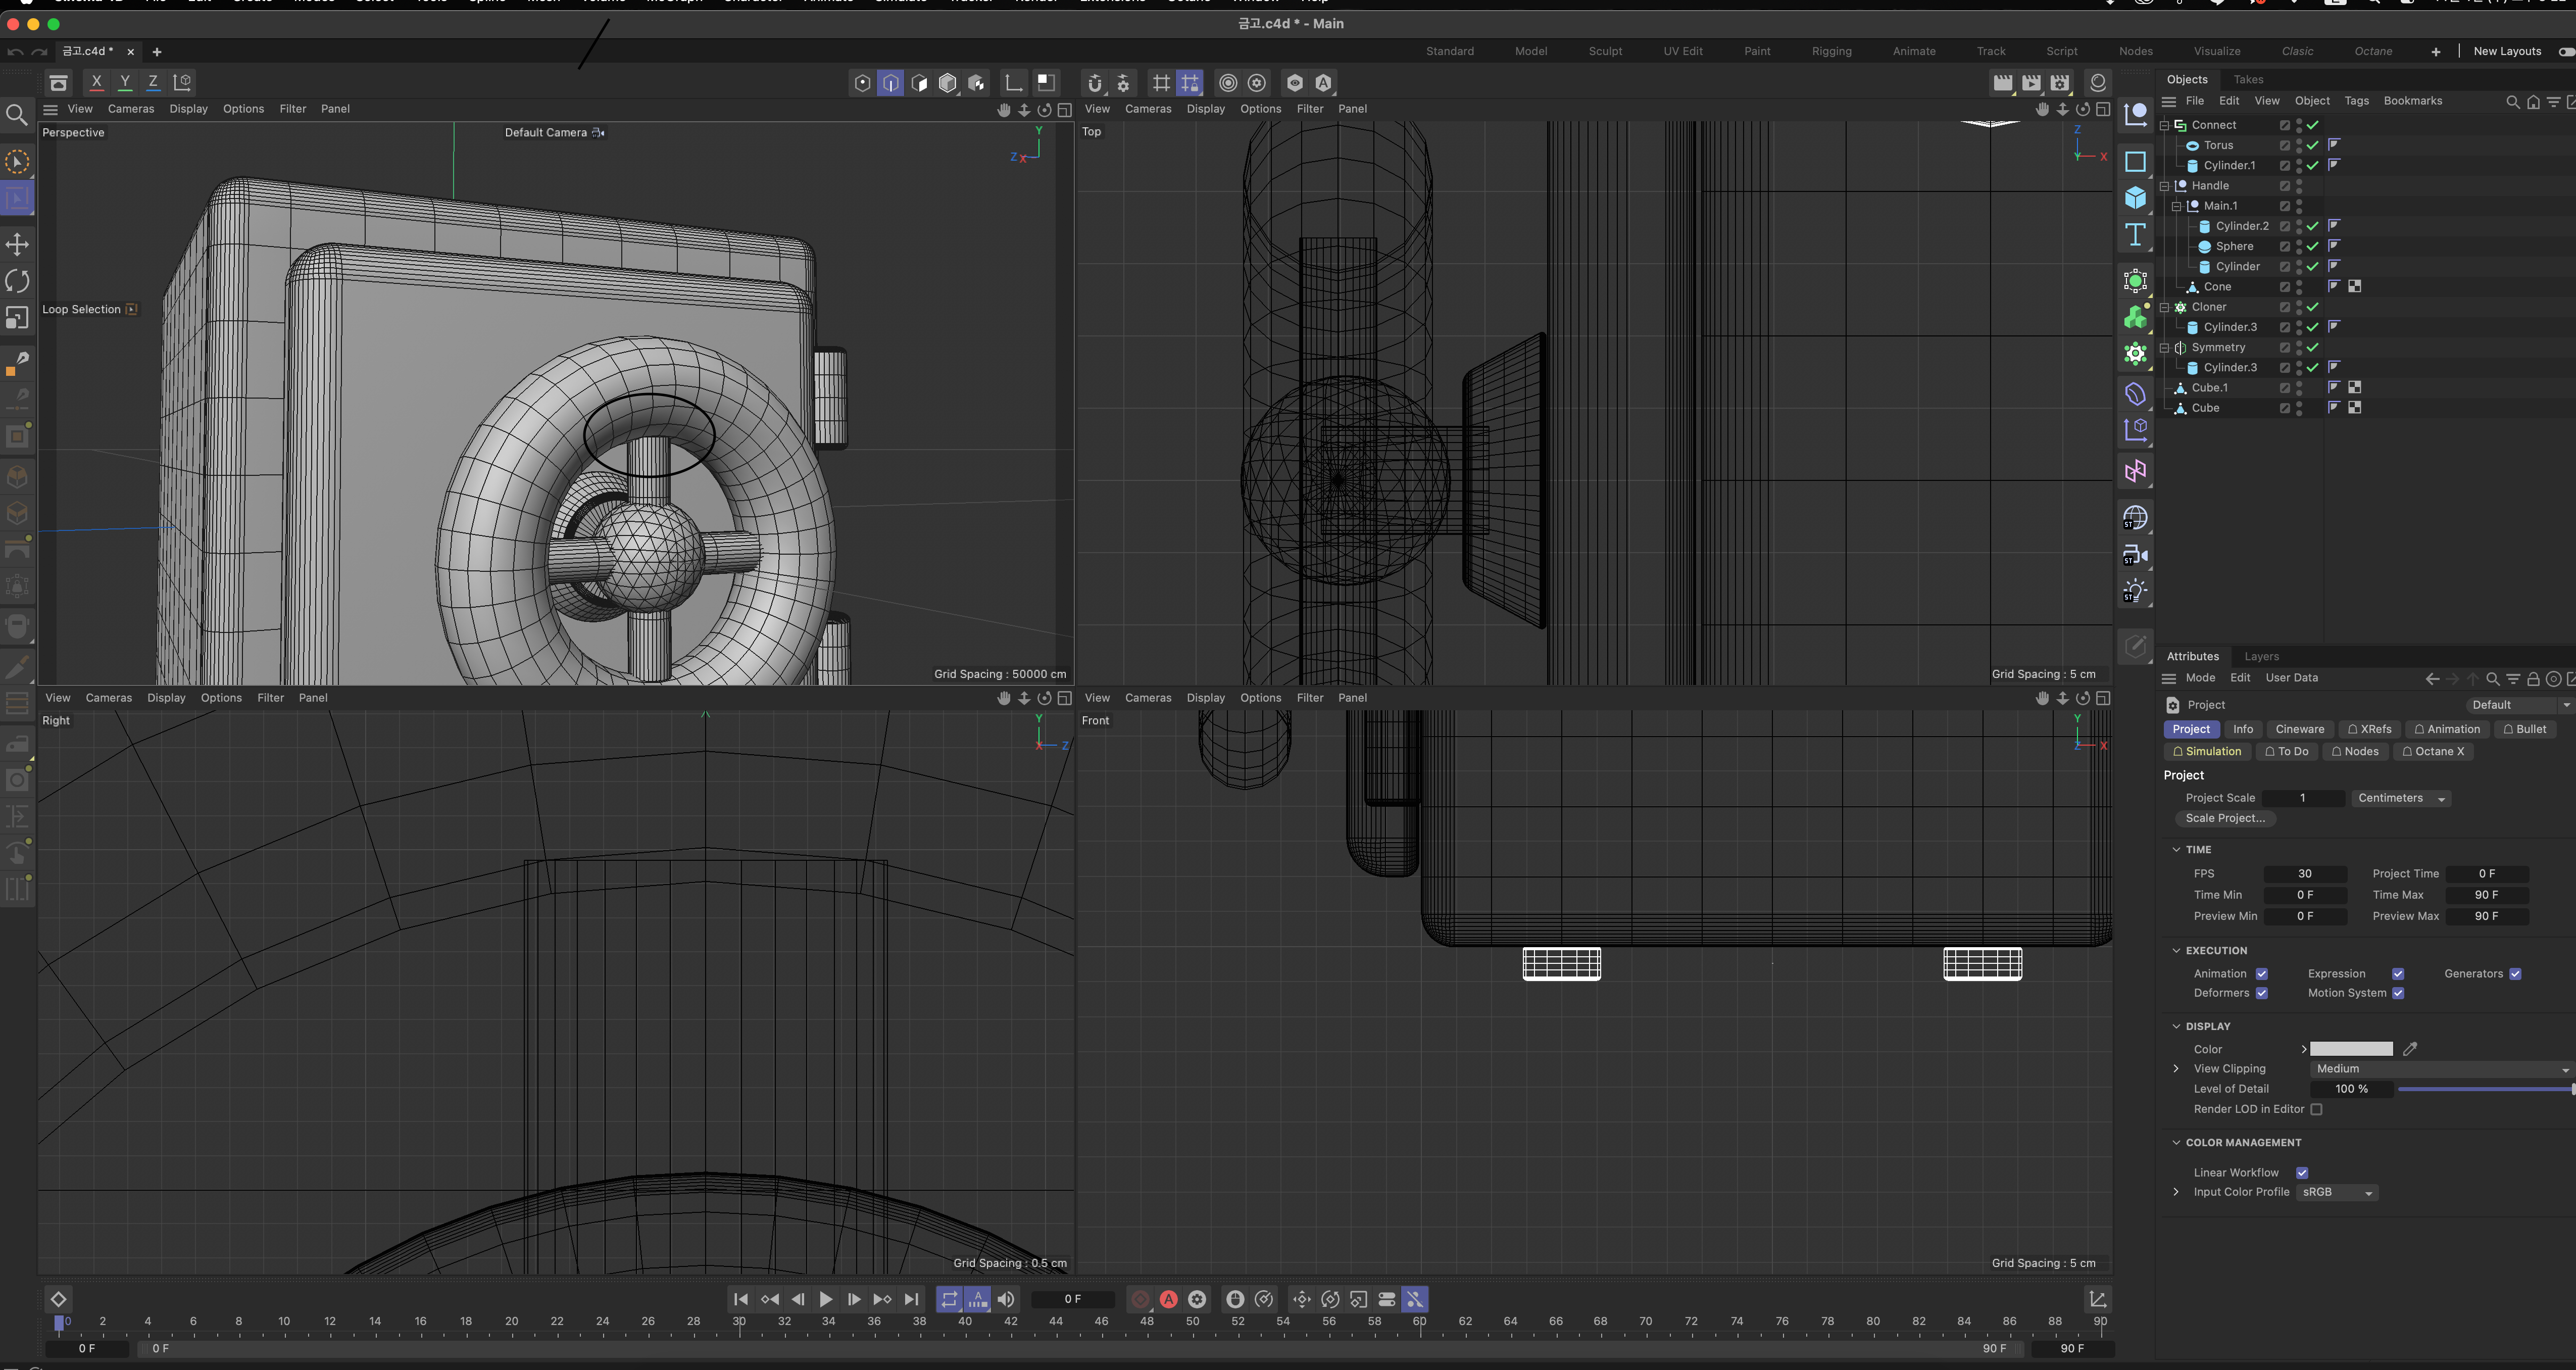
Task: Open the Layers tab
Action: point(2261,656)
